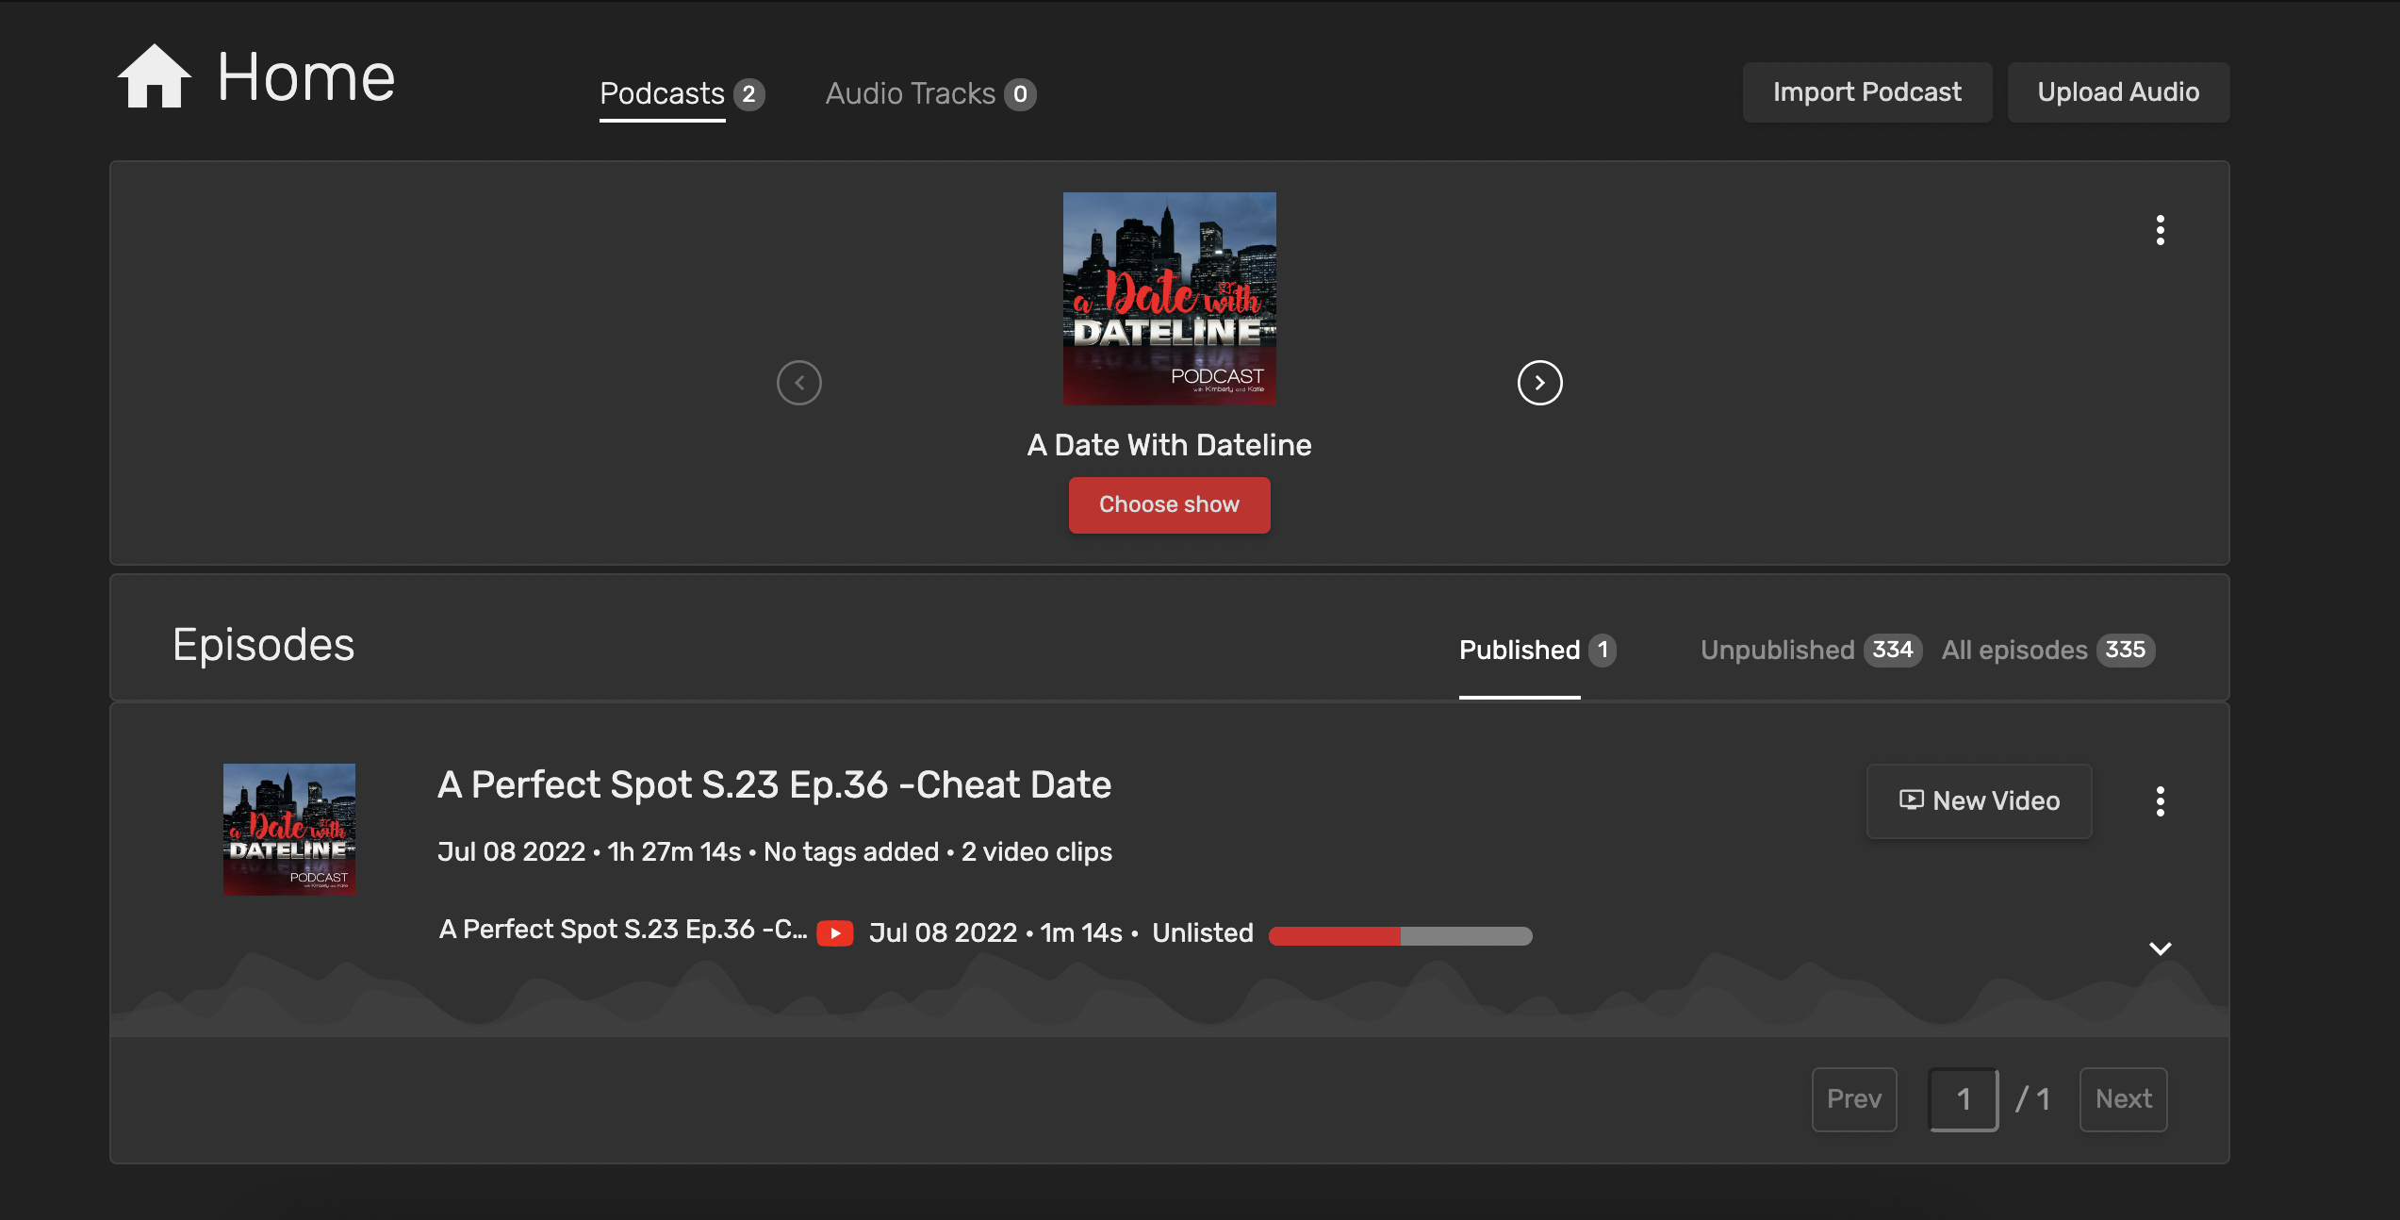Image resolution: width=2400 pixels, height=1220 pixels.
Task: Open podcast card three-dot menu
Action: pyautogui.click(x=2160, y=230)
